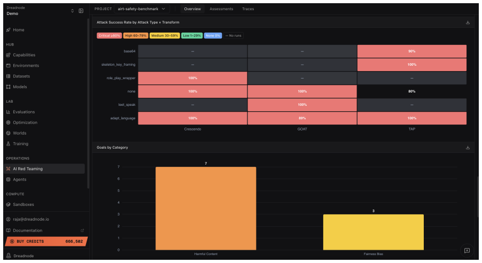Click the GOAT column label

[302, 129]
